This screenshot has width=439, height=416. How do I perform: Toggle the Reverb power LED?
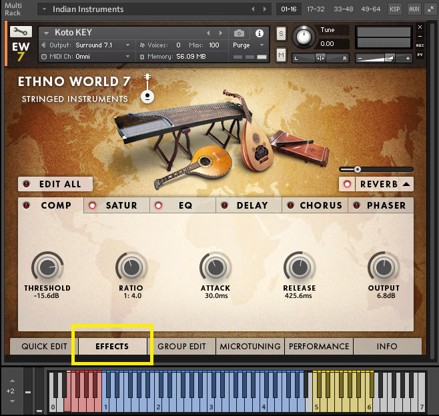point(347,184)
